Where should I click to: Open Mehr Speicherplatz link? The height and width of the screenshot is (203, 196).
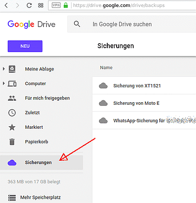click(41, 198)
